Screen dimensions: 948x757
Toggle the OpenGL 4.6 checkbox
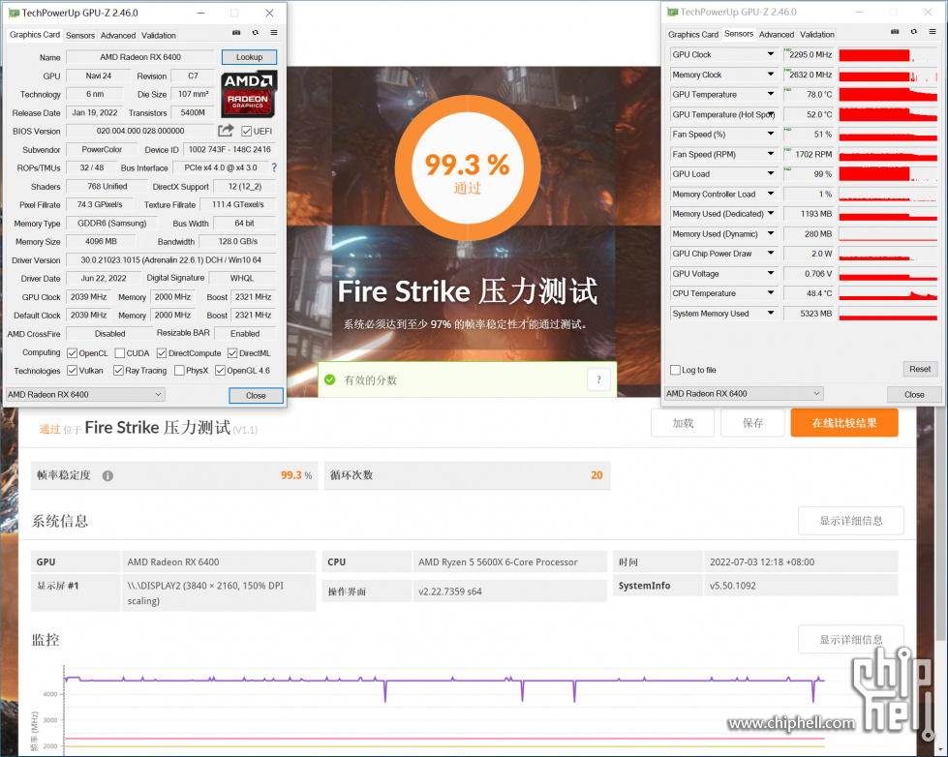click(220, 371)
